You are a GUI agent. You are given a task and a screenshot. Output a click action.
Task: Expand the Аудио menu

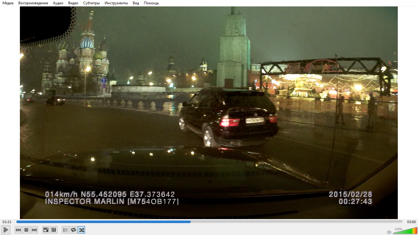(58, 3)
